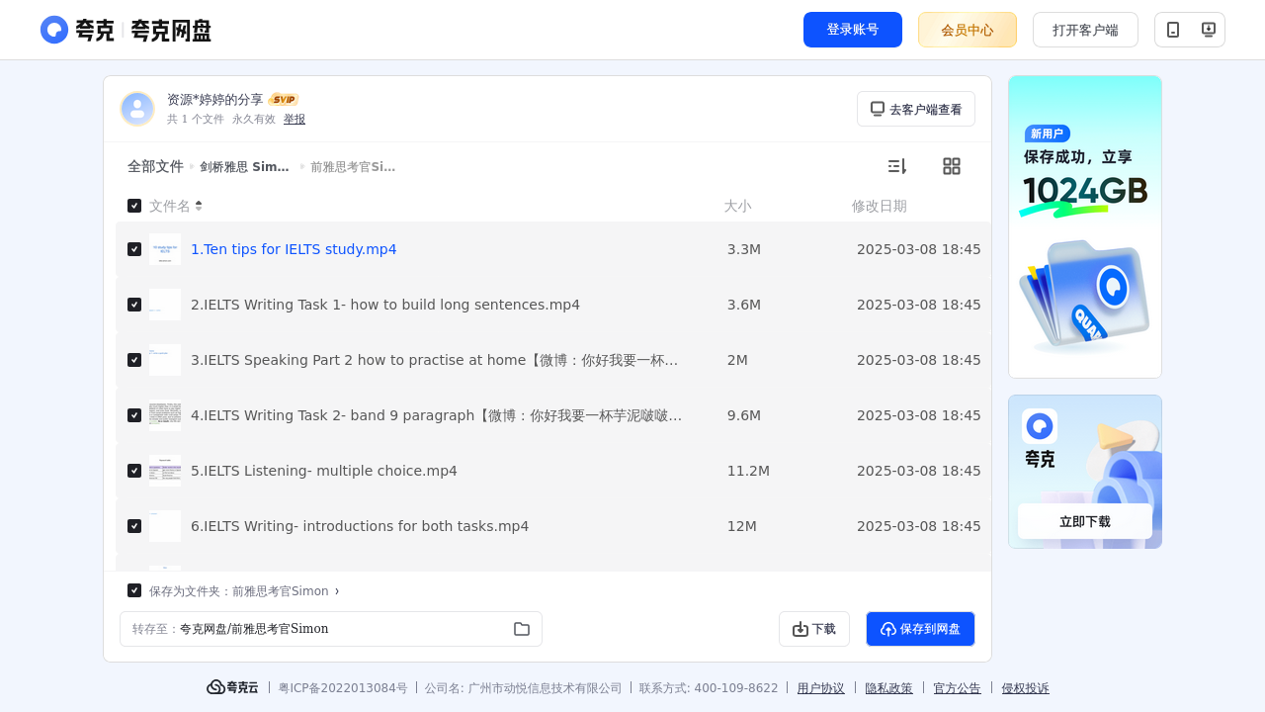The image size is (1265, 712).
Task: Click the Quark Cloud footer logo
Action: click(x=232, y=687)
